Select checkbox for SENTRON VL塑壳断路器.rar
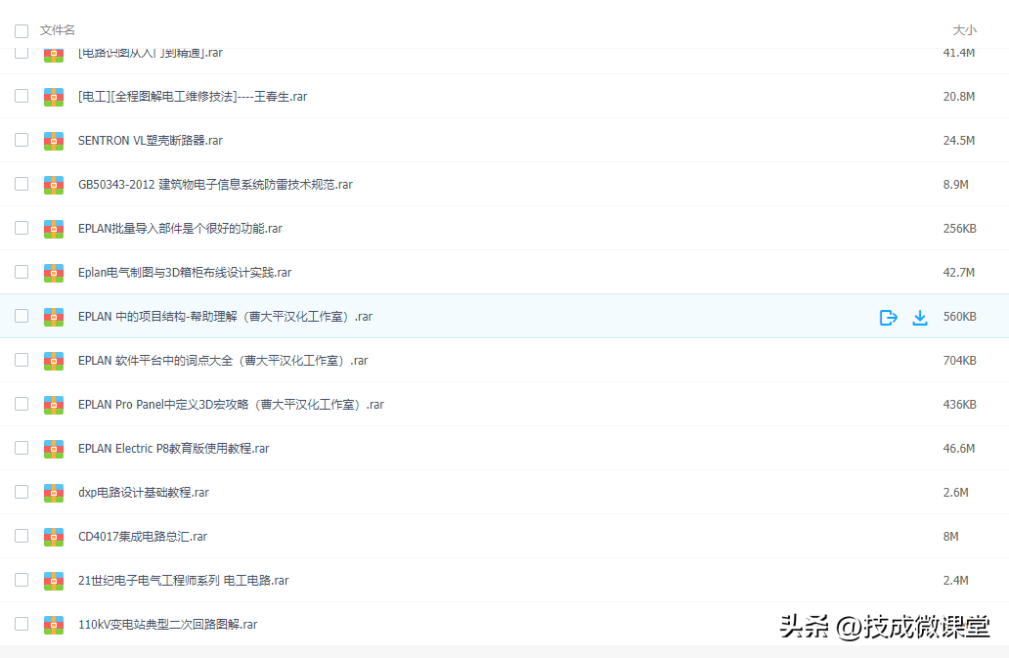This screenshot has width=1009, height=658. click(x=22, y=140)
